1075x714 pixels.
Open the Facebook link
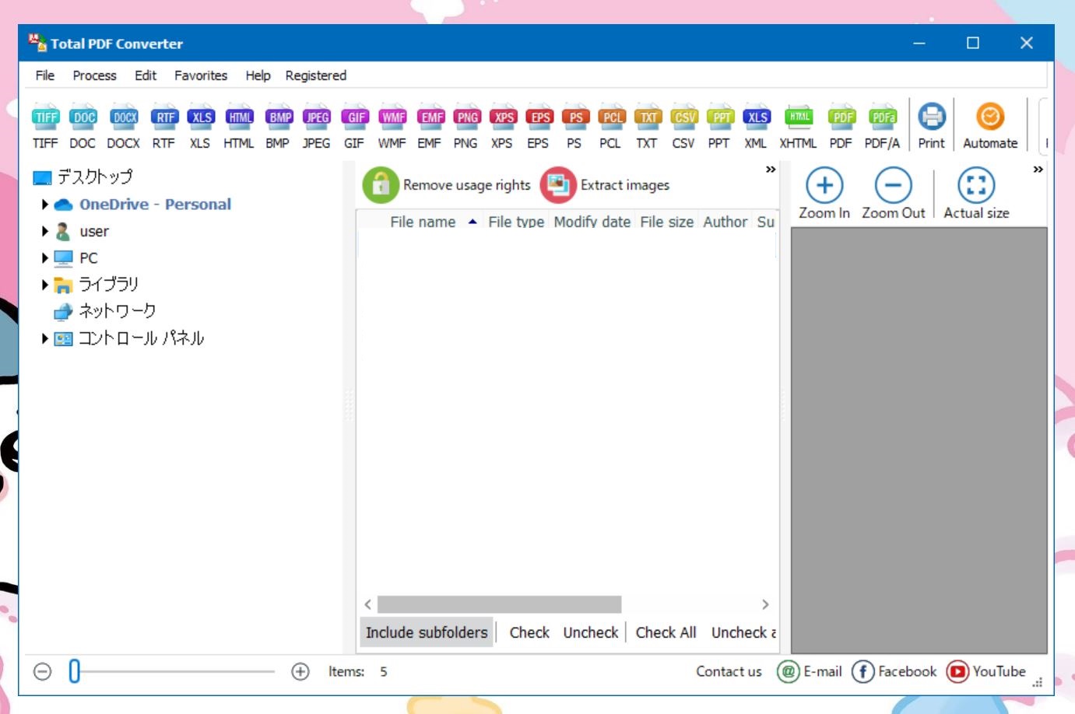(x=894, y=671)
